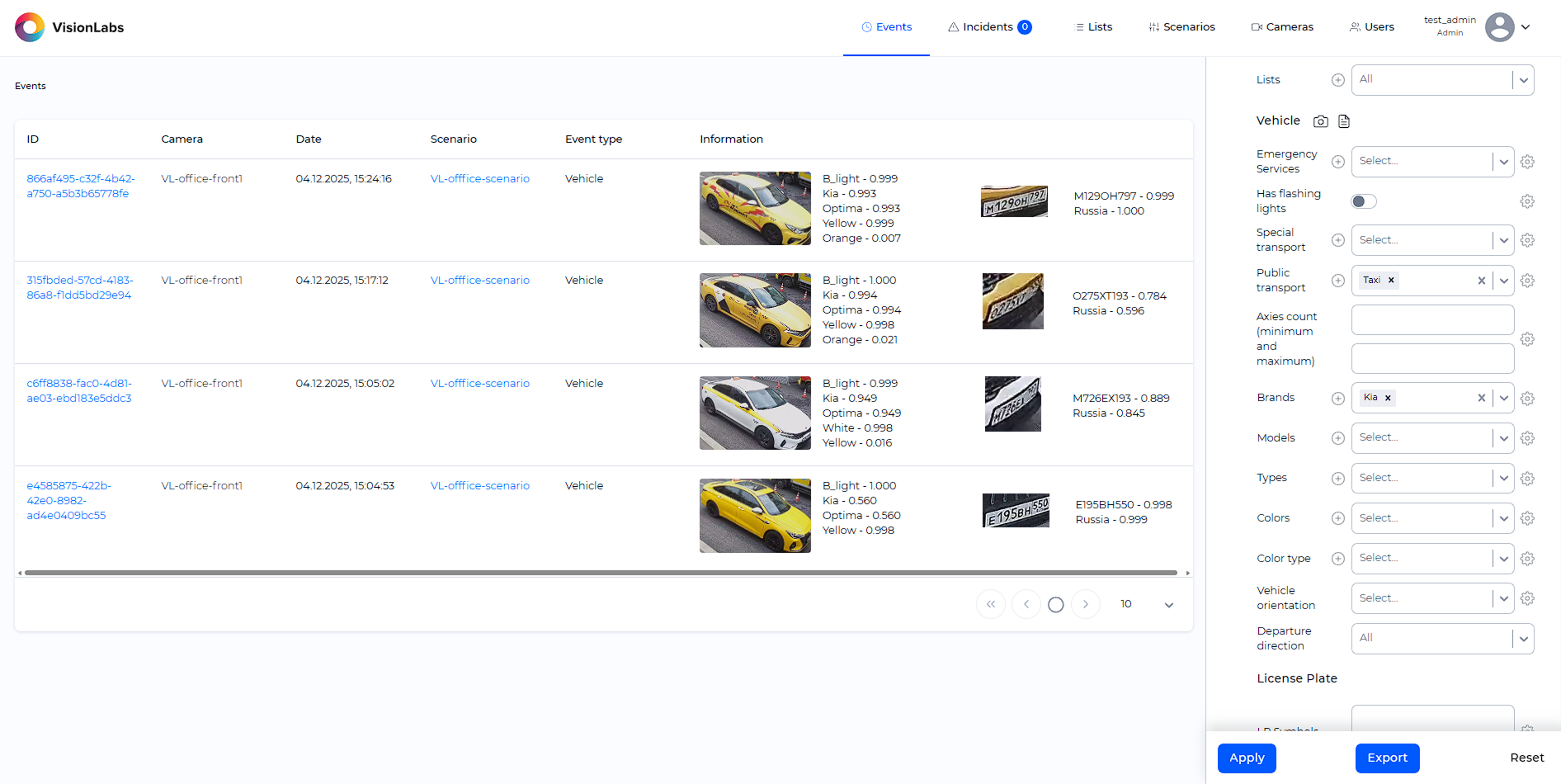1561x784 pixels.
Task: Open gear settings for the Brands filter
Action: click(x=1527, y=398)
